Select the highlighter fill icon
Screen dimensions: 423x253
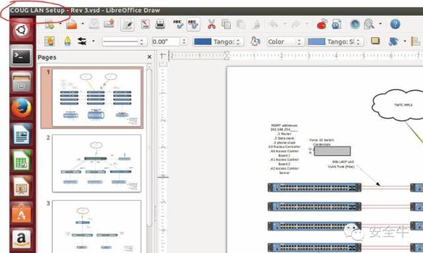click(67, 42)
